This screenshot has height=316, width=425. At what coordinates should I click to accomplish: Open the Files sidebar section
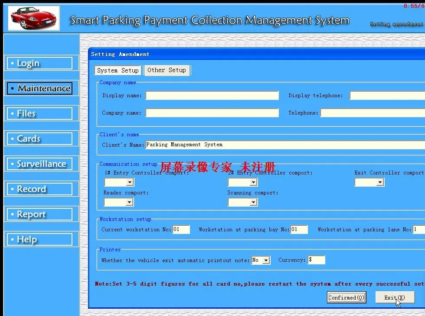click(39, 114)
